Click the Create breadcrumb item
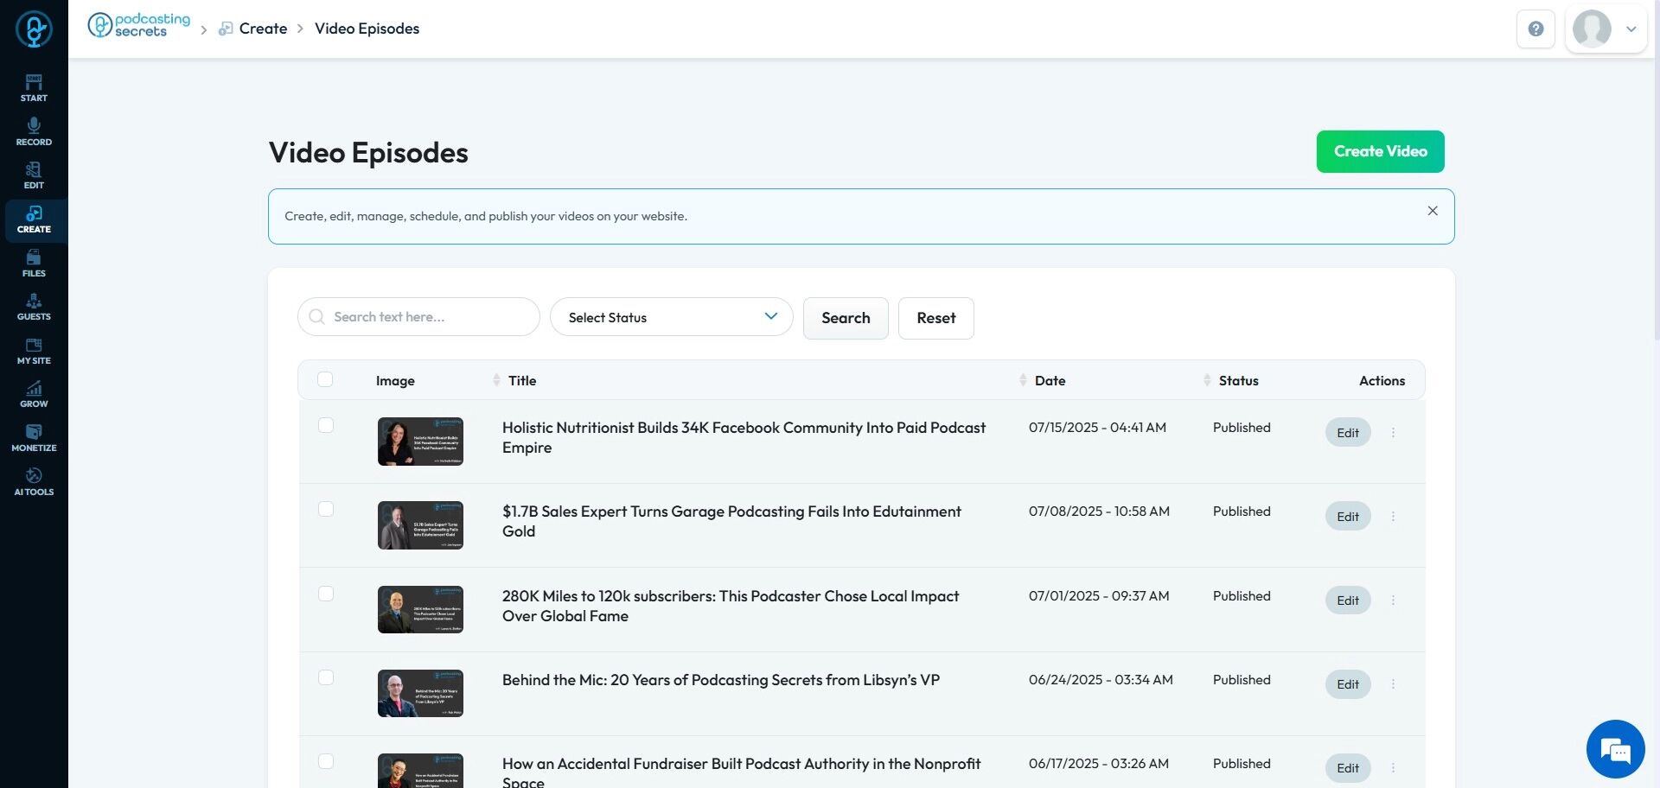This screenshot has width=1660, height=788. pos(263,29)
